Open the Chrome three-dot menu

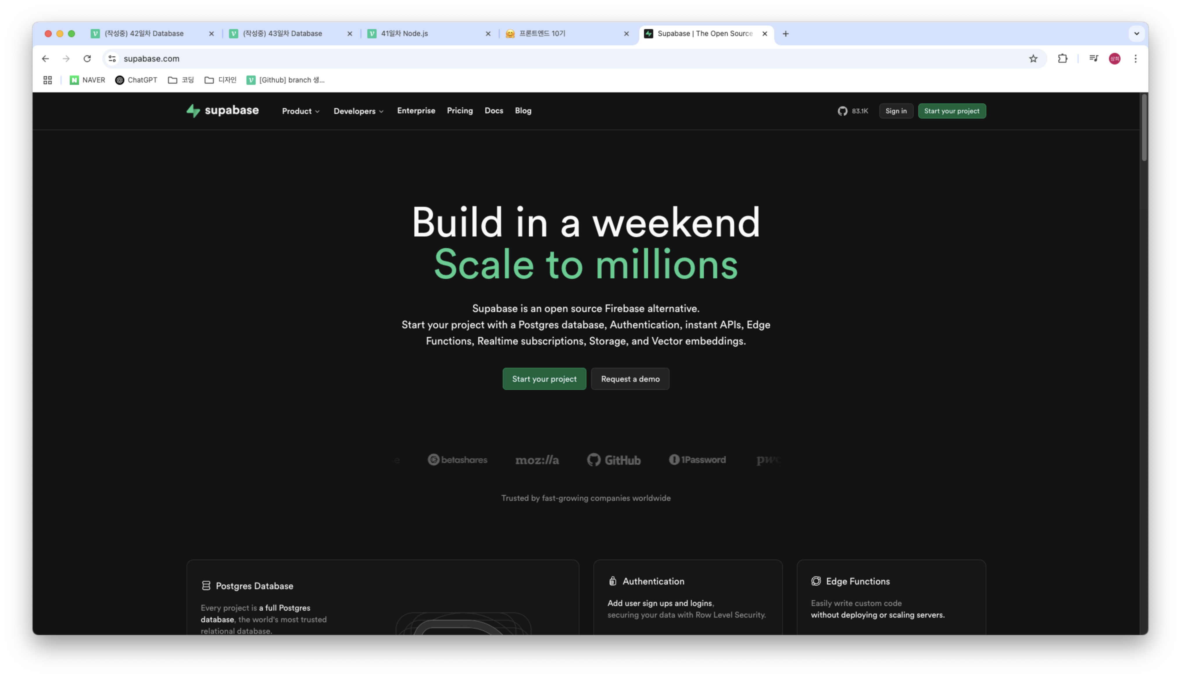click(1135, 59)
